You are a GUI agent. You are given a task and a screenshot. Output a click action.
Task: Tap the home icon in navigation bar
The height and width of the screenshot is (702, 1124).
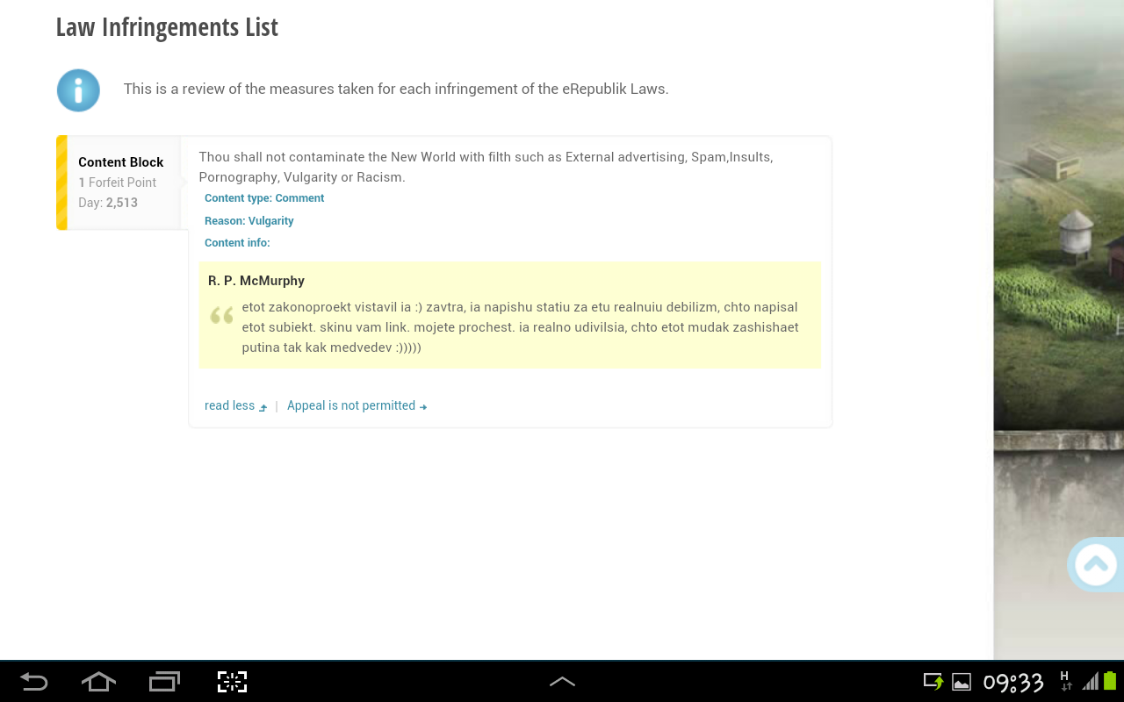click(97, 681)
